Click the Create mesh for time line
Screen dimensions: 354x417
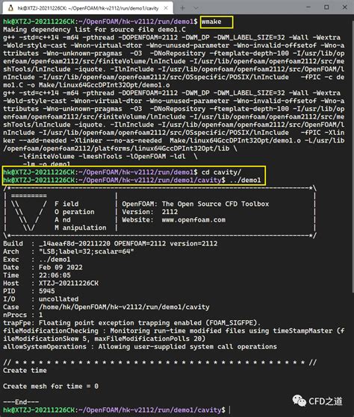coord(51,386)
